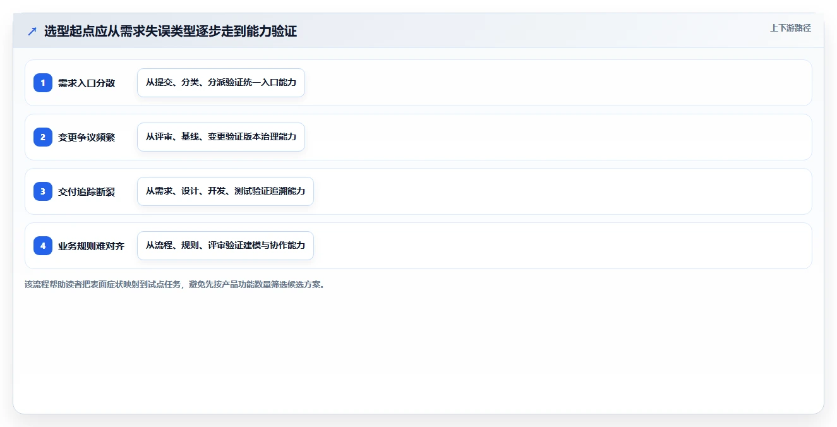This screenshot has height=427, width=837.
Task: Select the 从提交、分类、分派验证统一入口能力 chip
Action: (x=221, y=83)
